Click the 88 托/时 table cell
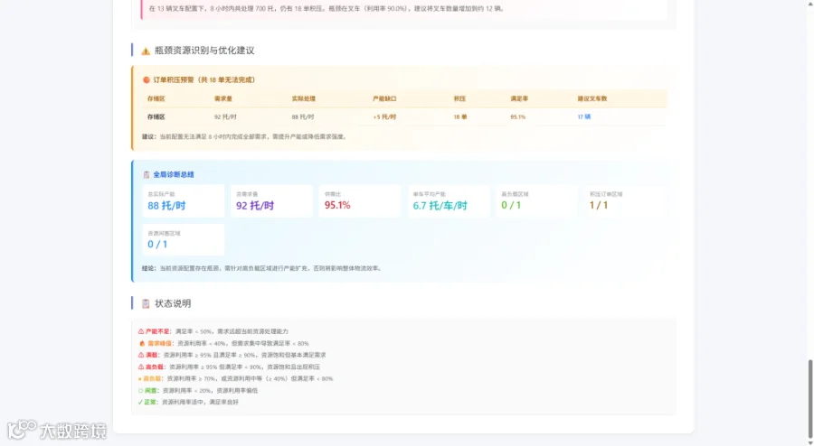Image resolution: width=814 pixels, height=446 pixels. click(303, 117)
